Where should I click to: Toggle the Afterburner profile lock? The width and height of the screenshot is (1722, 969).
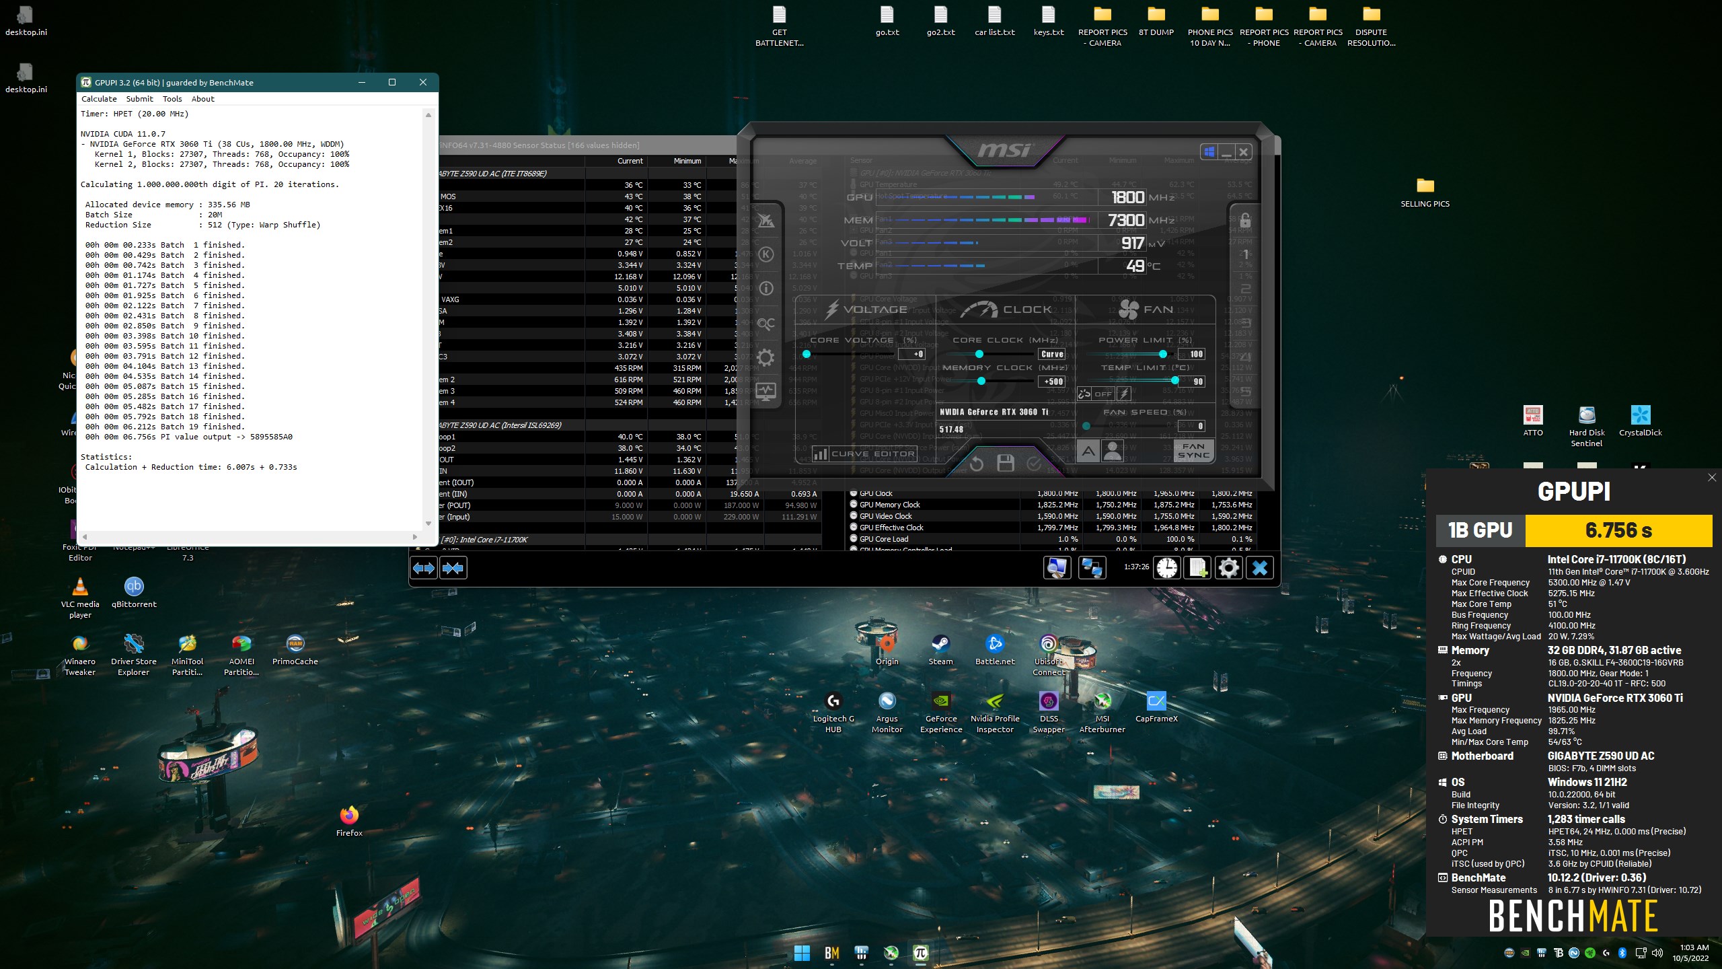1245,221
